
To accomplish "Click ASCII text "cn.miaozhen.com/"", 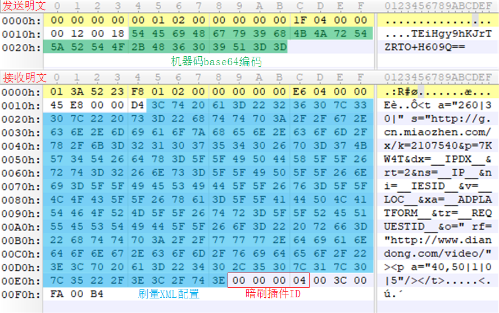I will (438, 132).
